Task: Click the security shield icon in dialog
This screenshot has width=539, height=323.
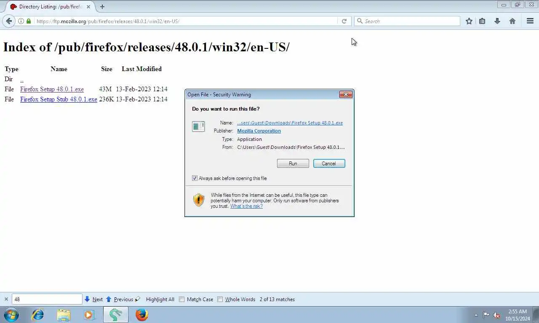Action: 199,200
